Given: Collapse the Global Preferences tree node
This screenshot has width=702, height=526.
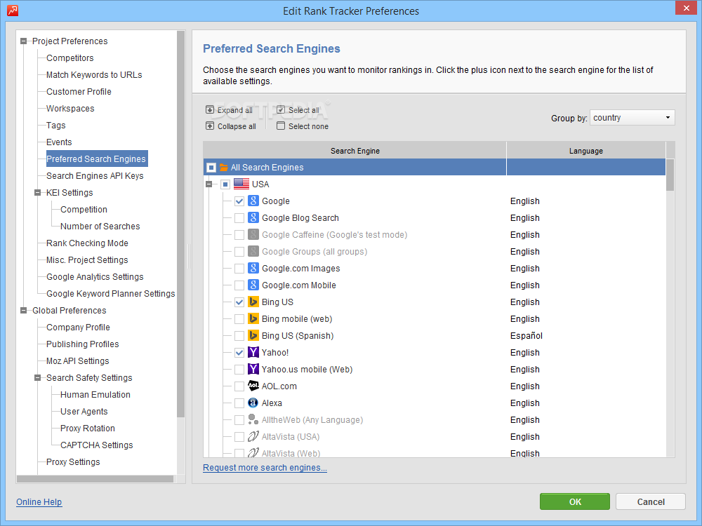Looking at the screenshot, I should coord(24,311).
